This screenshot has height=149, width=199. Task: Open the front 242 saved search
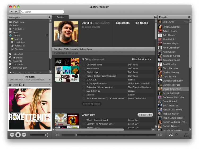coord(18,61)
